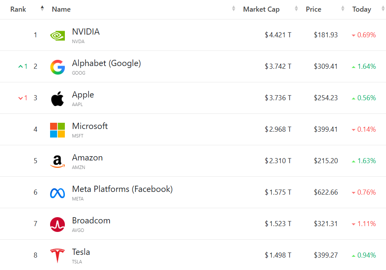This screenshot has width=386, height=270.
Task: Click Apple's rank-down change indicator
Action: pyautogui.click(x=23, y=98)
